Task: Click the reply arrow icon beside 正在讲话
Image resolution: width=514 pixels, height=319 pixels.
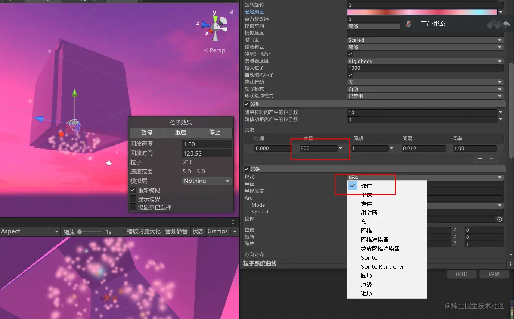Action: pyautogui.click(x=506, y=24)
